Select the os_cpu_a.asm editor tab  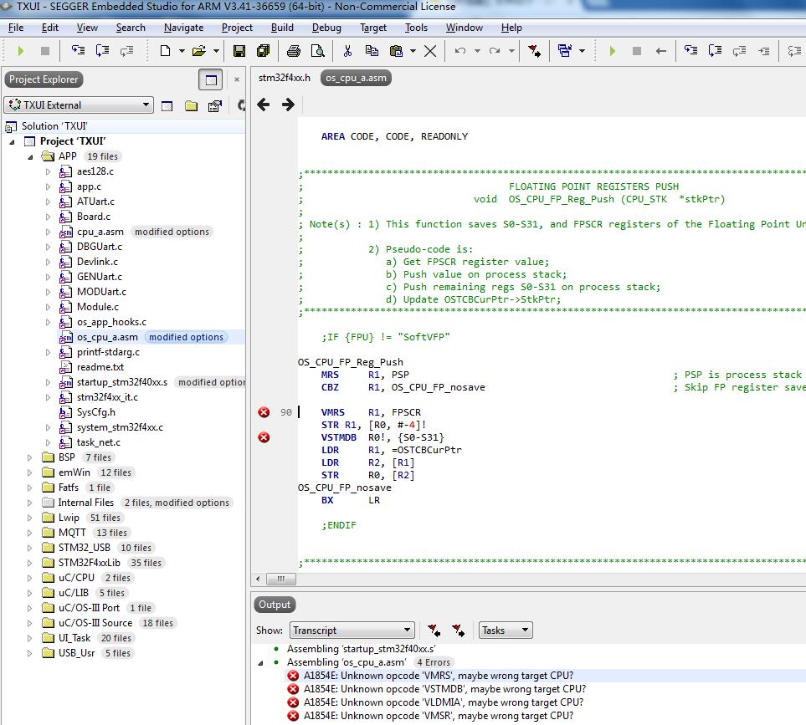click(x=356, y=78)
